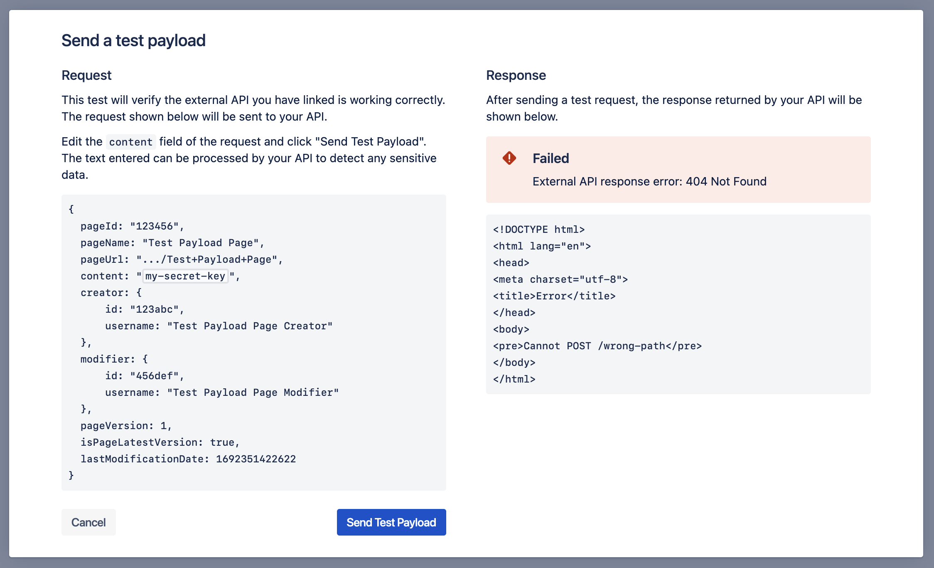Click the "Send a test payload" title
Viewport: 934px width, 568px height.
tap(133, 40)
